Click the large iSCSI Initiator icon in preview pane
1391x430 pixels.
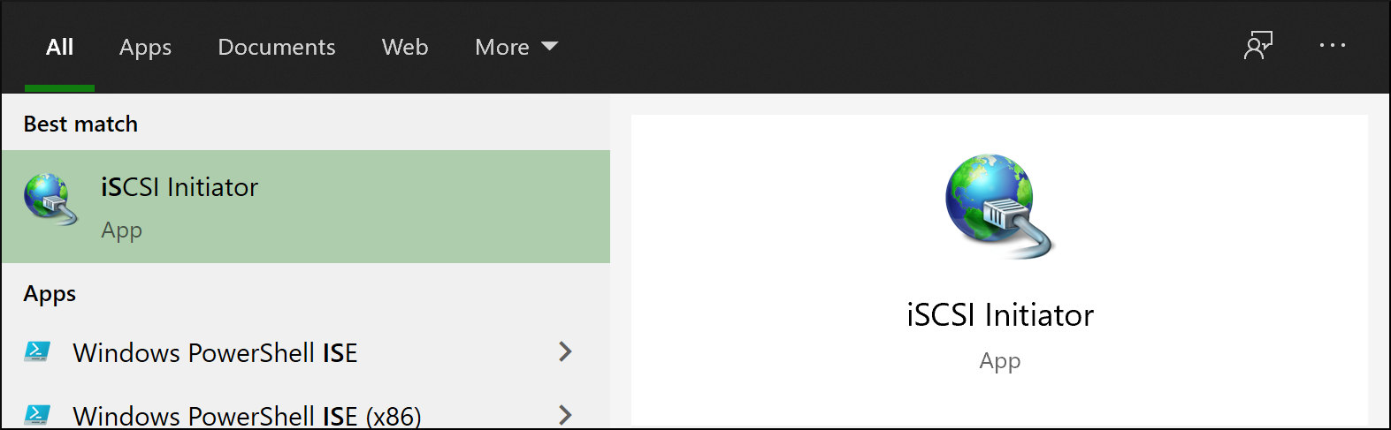pos(999,207)
